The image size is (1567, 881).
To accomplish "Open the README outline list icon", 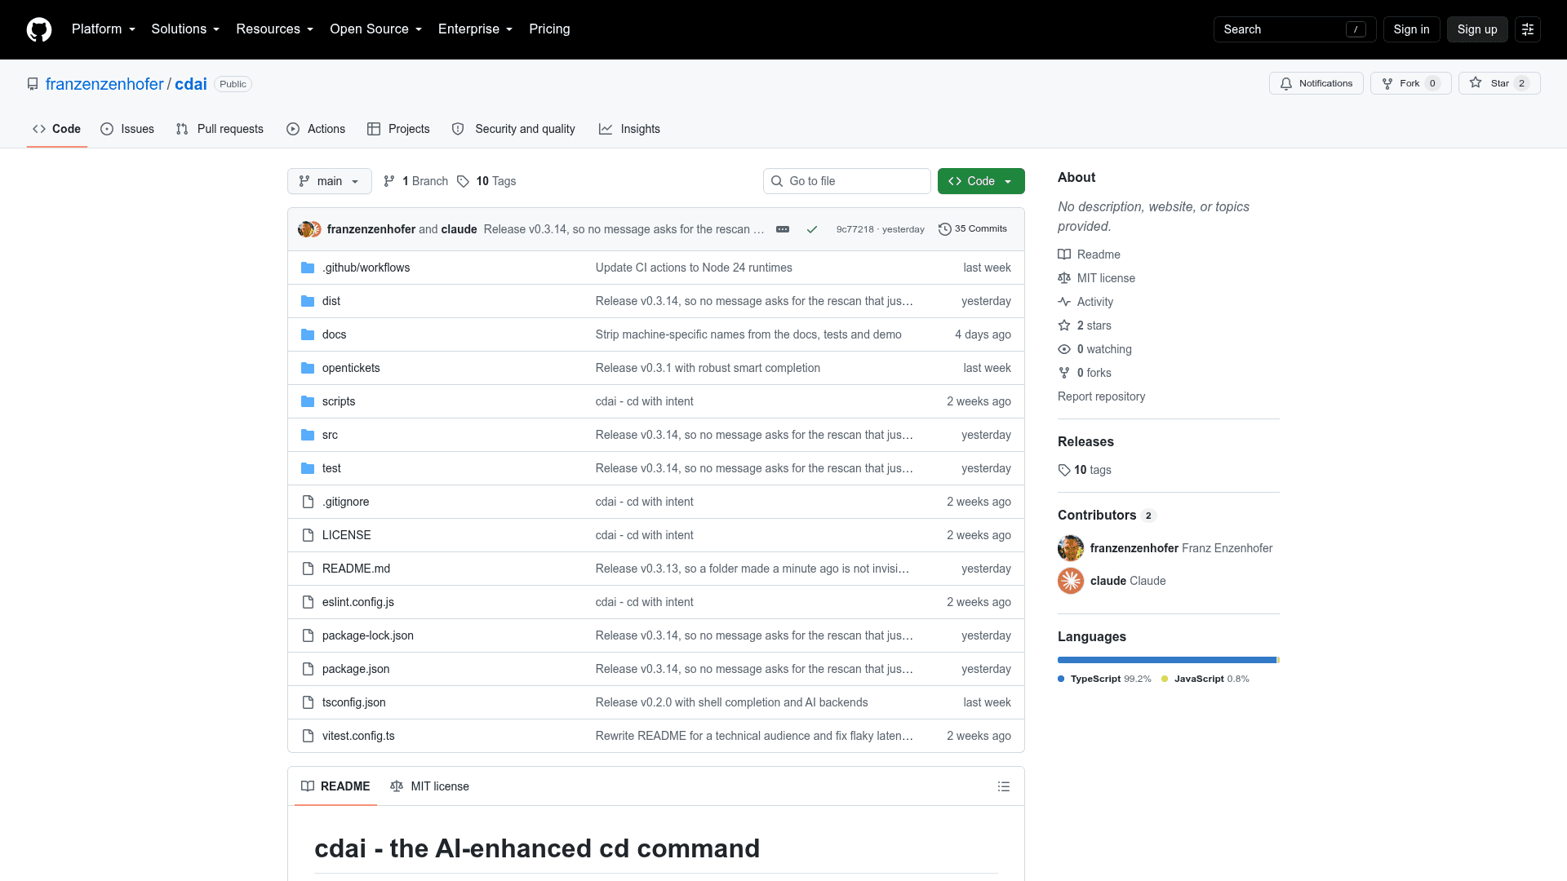I will 1004,786.
